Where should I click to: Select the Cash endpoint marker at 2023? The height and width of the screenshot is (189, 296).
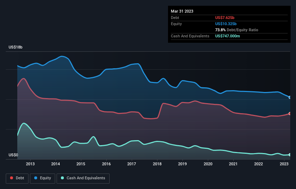[290, 155]
